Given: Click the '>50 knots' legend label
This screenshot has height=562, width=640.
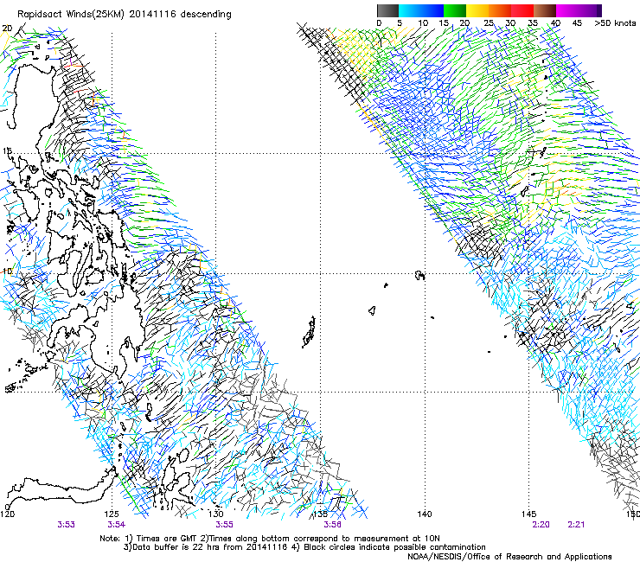Looking at the screenshot, I should pos(615,23).
